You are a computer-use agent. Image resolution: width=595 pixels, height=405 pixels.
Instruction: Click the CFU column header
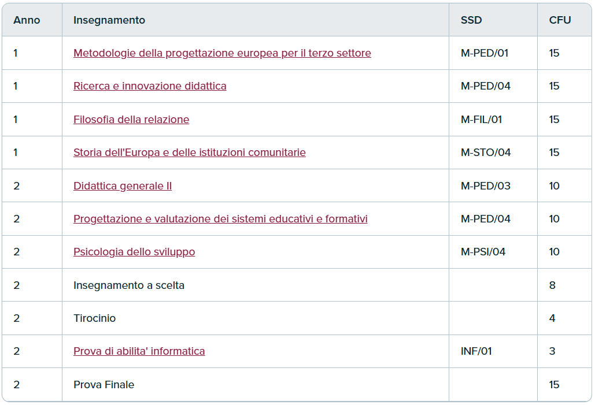[x=560, y=20]
